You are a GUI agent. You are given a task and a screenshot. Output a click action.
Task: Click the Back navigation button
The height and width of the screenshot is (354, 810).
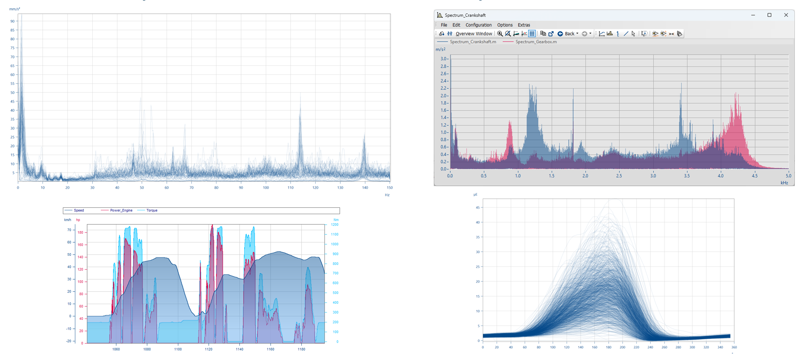[x=566, y=34]
